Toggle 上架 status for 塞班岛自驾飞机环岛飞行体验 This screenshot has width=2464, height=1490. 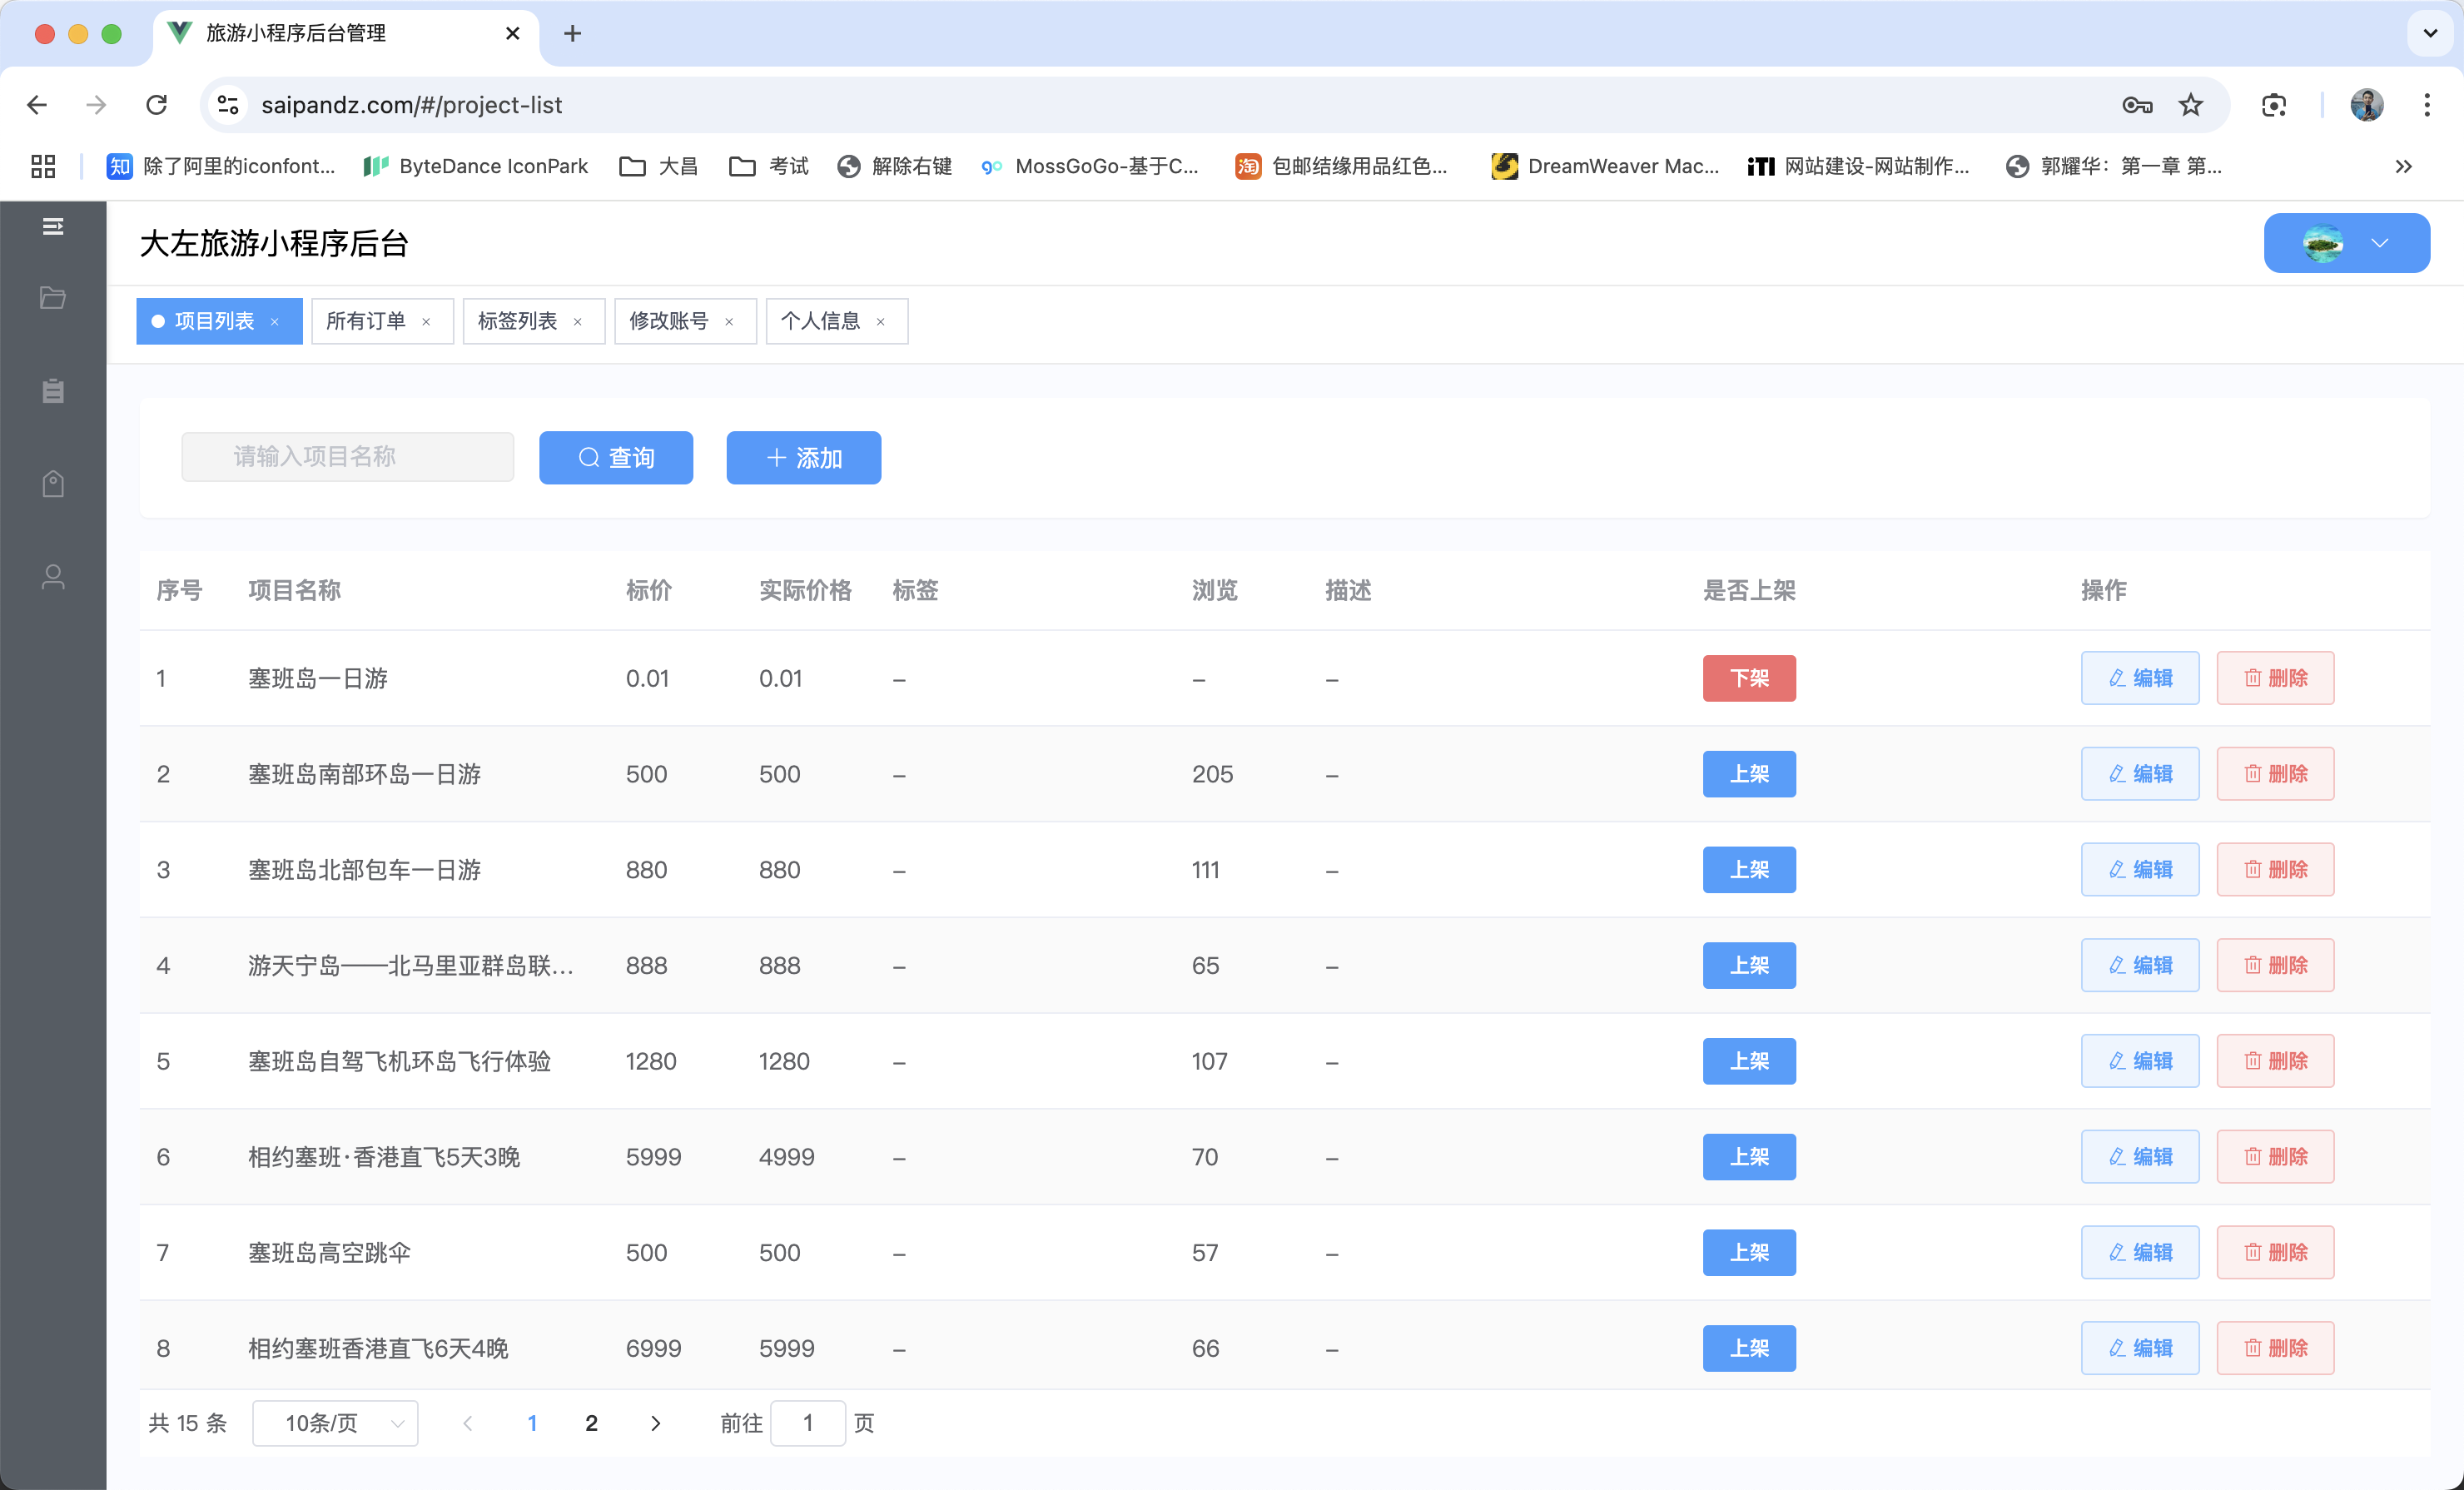point(1749,1061)
